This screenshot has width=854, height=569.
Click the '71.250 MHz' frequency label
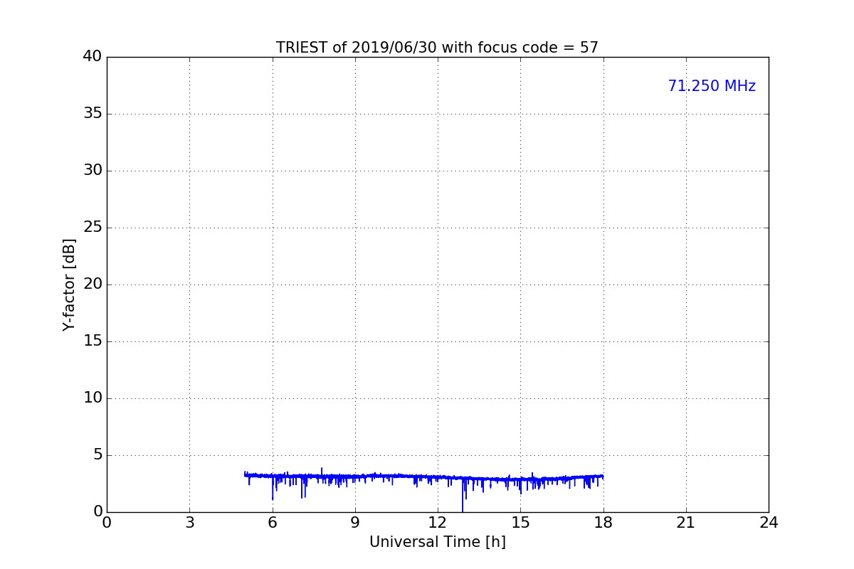click(712, 86)
